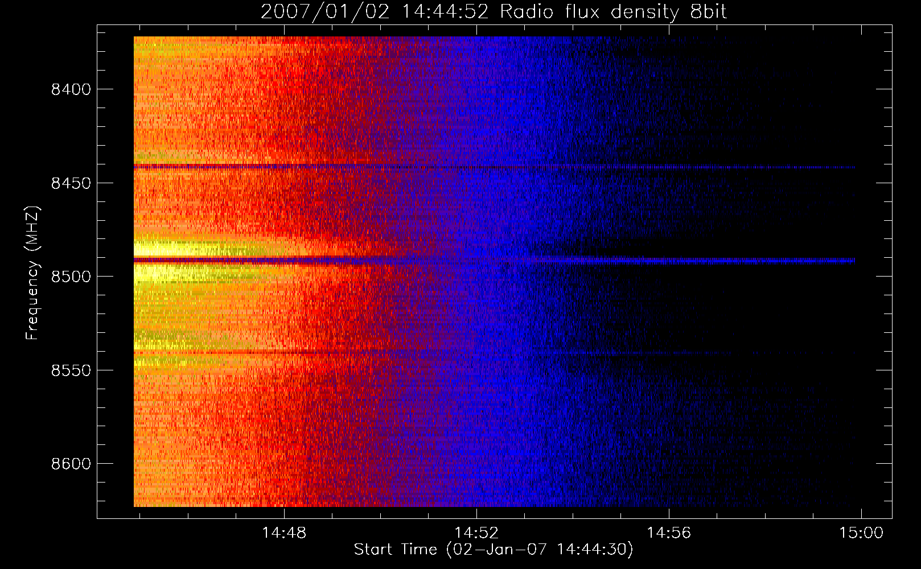Click the 14:56 time axis label
Viewport: 921px width, 569px height.
(669, 533)
